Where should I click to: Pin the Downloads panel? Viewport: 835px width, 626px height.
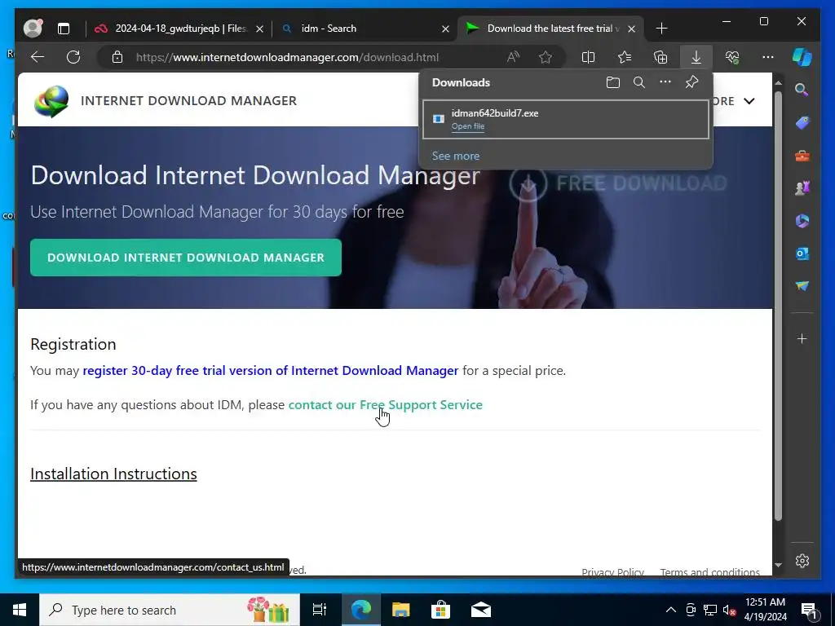click(691, 82)
